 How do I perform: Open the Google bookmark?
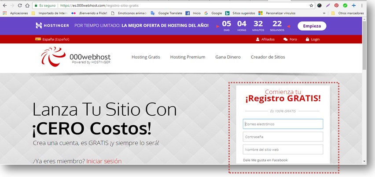(213, 13)
